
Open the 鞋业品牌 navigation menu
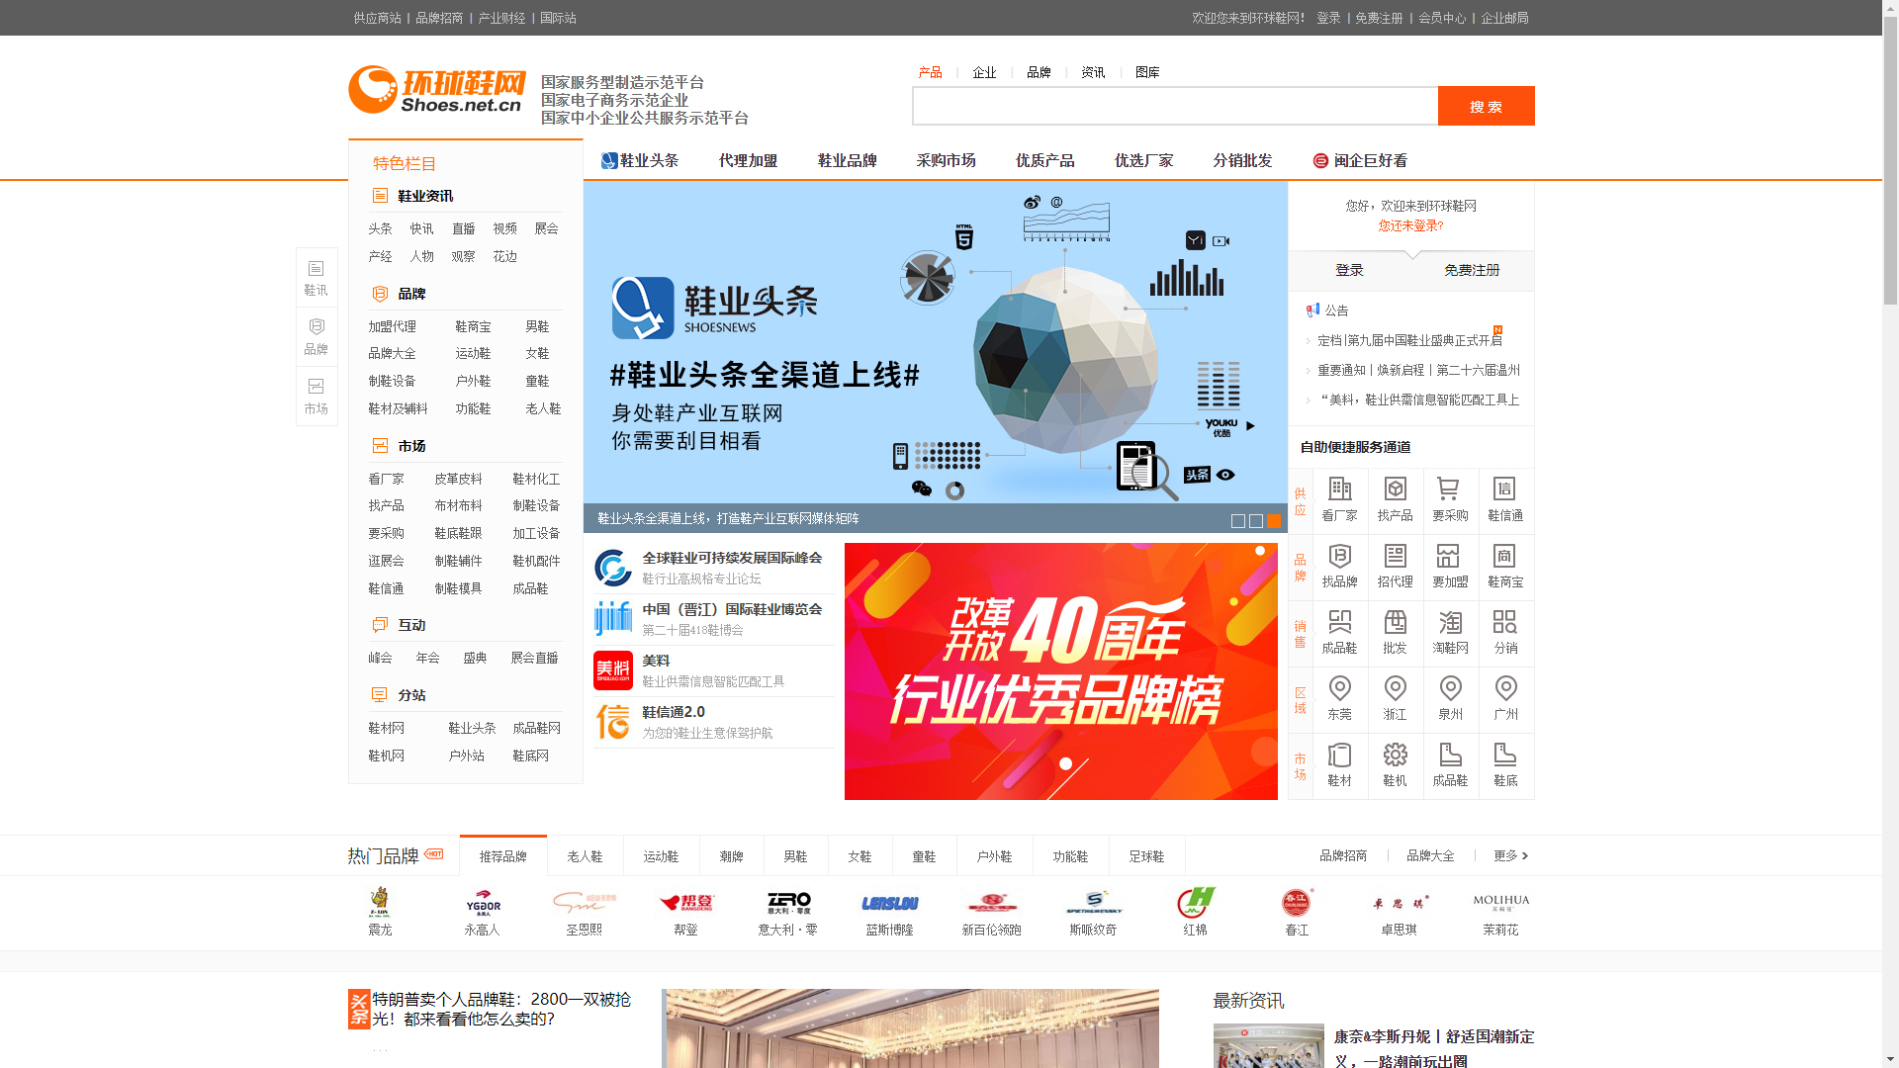(846, 159)
